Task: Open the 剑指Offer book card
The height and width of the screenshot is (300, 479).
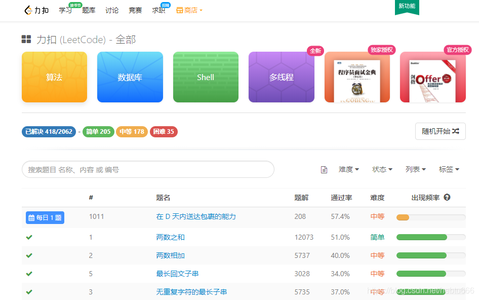Action: pos(433,77)
